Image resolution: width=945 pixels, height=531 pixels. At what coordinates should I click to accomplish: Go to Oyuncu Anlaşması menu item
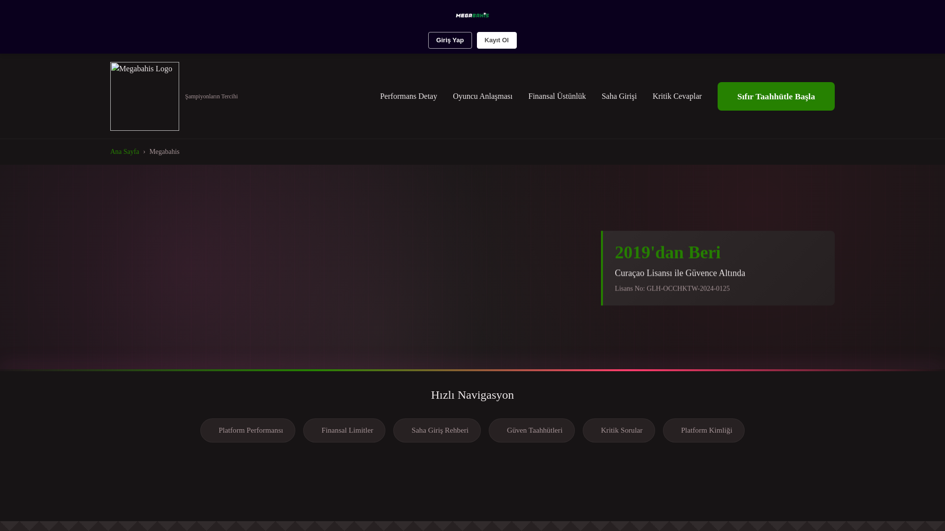pyautogui.click(x=482, y=96)
